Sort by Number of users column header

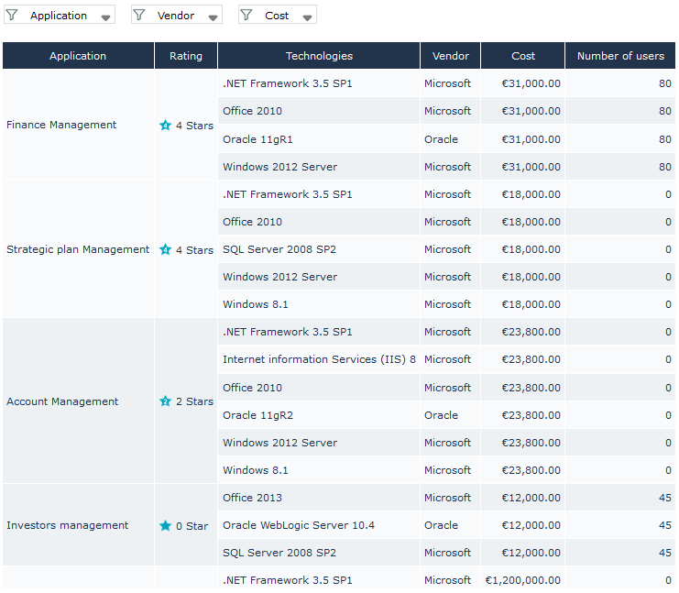620,56
